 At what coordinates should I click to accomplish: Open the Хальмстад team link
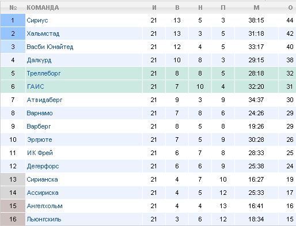click(43, 33)
